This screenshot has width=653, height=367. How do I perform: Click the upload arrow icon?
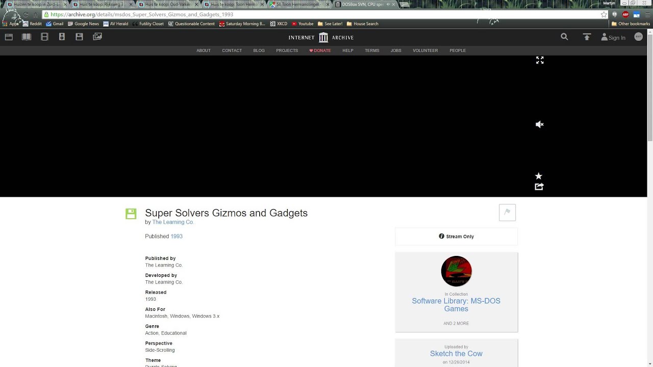point(587,37)
